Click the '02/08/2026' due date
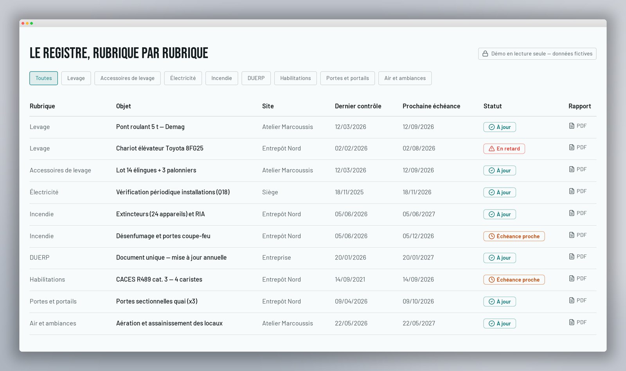Viewport: 626px width, 371px height. (419, 148)
